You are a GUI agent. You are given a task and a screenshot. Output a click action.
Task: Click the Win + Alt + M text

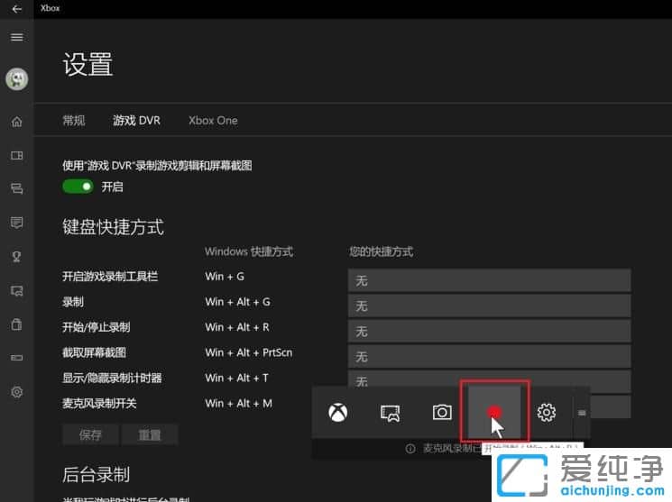238,403
